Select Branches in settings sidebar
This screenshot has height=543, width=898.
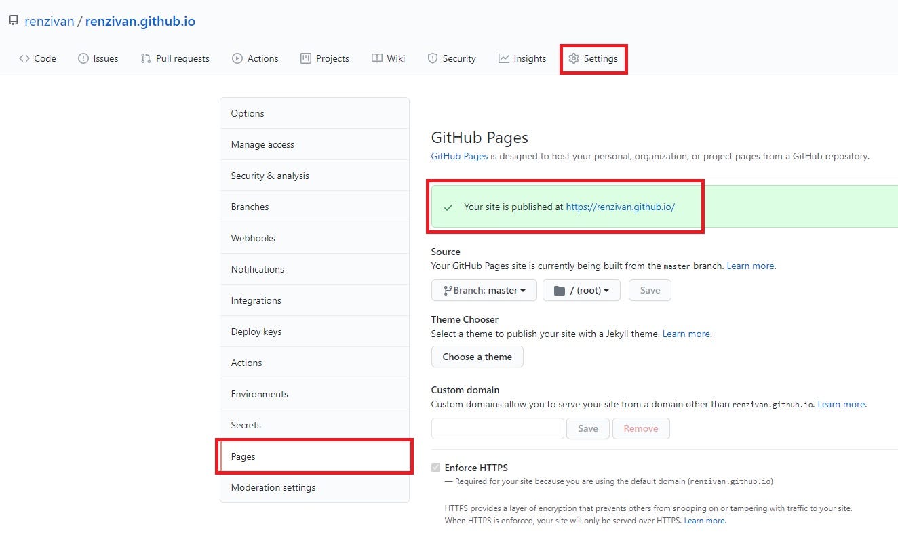click(x=315, y=207)
